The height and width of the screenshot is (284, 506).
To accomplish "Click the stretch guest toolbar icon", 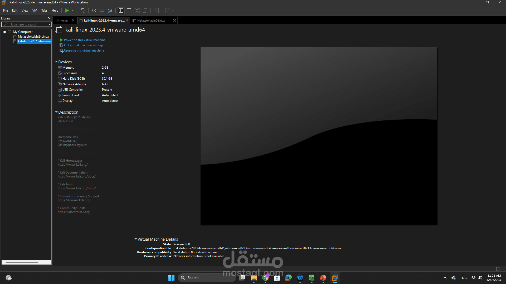I will click(x=168, y=11).
